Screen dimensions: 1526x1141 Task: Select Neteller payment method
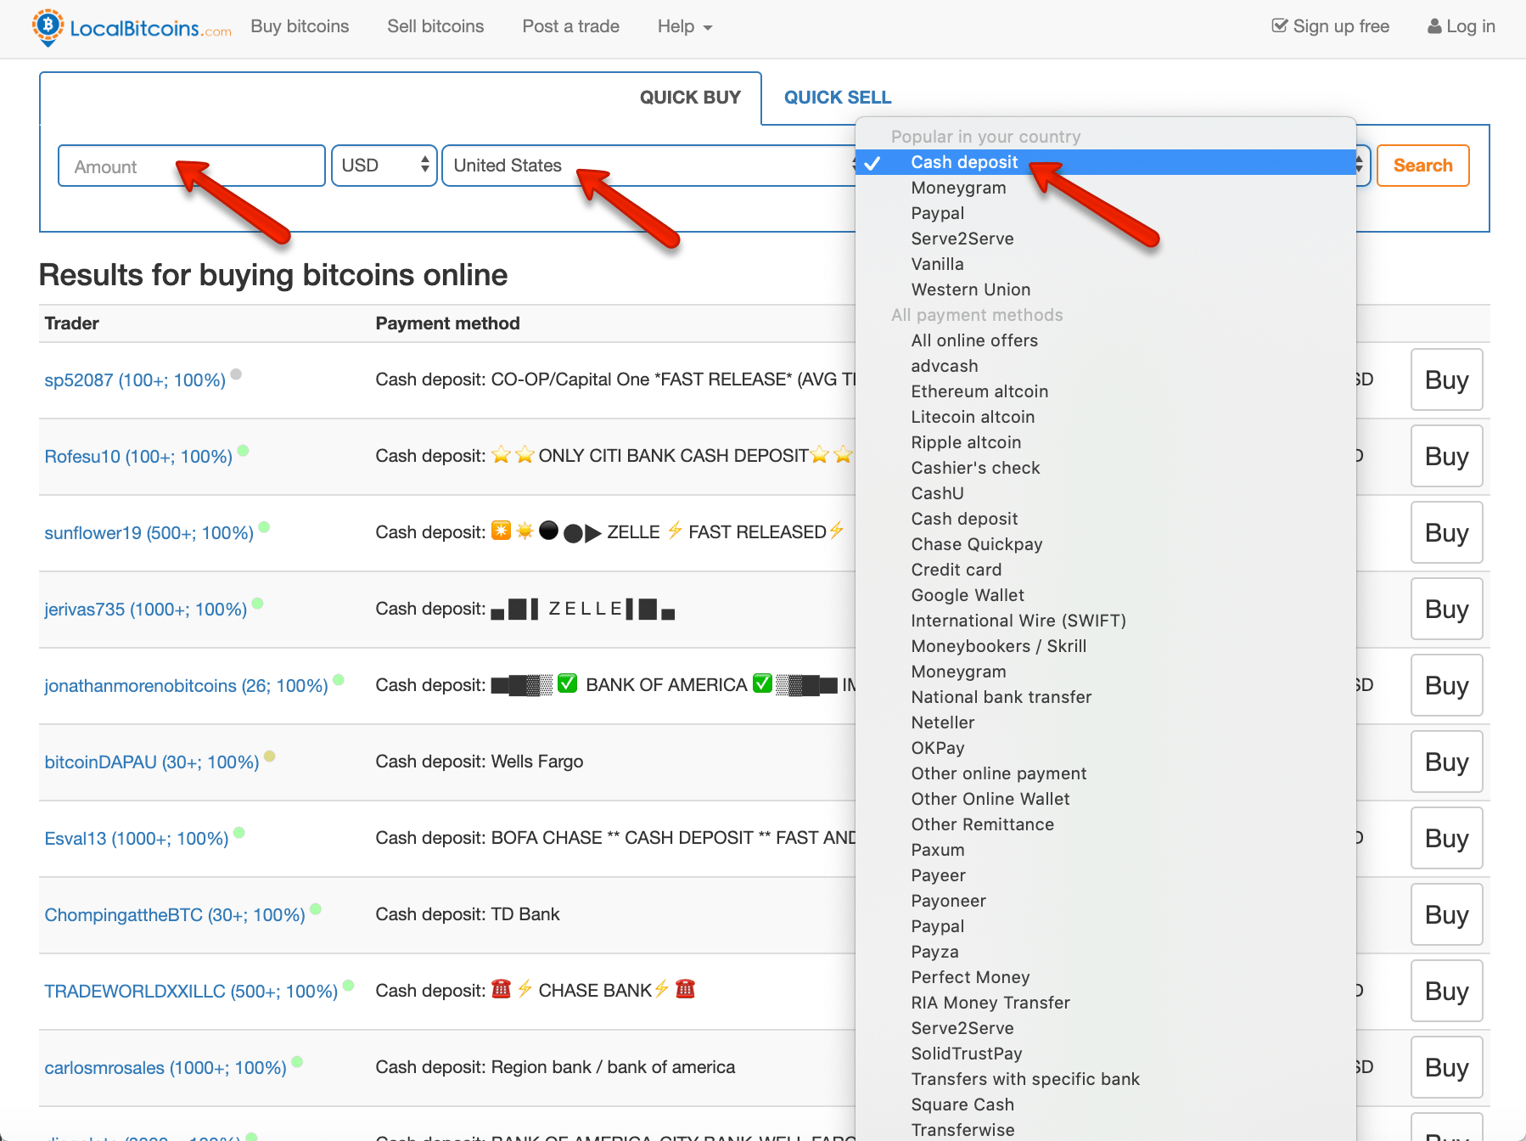(1106, 722)
